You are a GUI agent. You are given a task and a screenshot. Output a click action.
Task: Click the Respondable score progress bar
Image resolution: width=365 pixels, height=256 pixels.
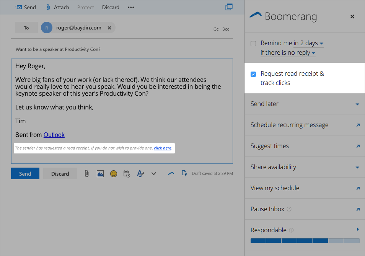(305, 241)
